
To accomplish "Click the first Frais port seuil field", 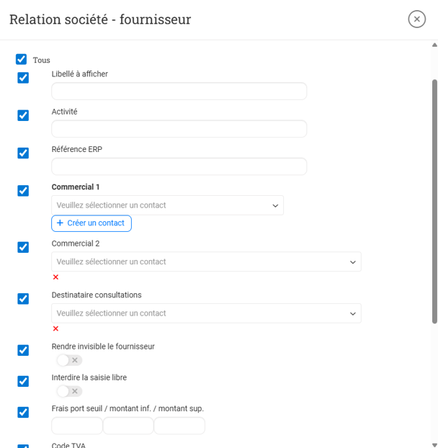I will click(x=77, y=426).
